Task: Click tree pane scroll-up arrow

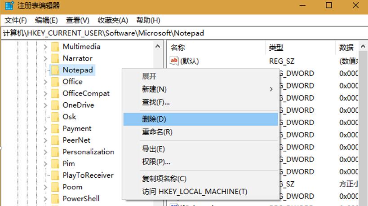Action: (x=158, y=46)
